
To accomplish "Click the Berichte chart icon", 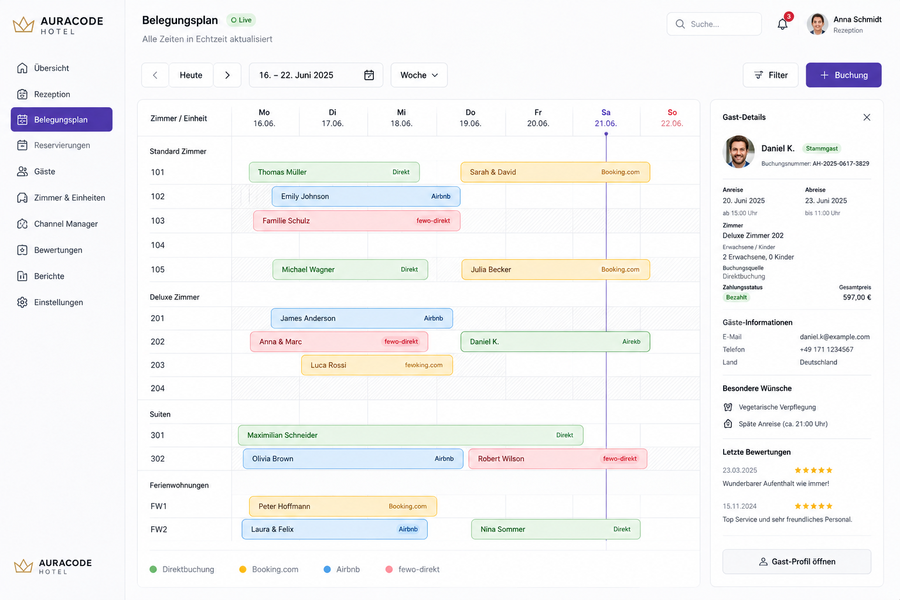I will click(x=22, y=276).
